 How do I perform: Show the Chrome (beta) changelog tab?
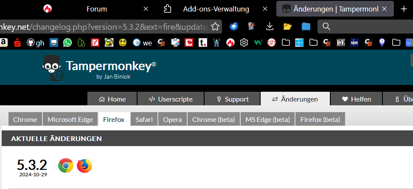point(214,119)
